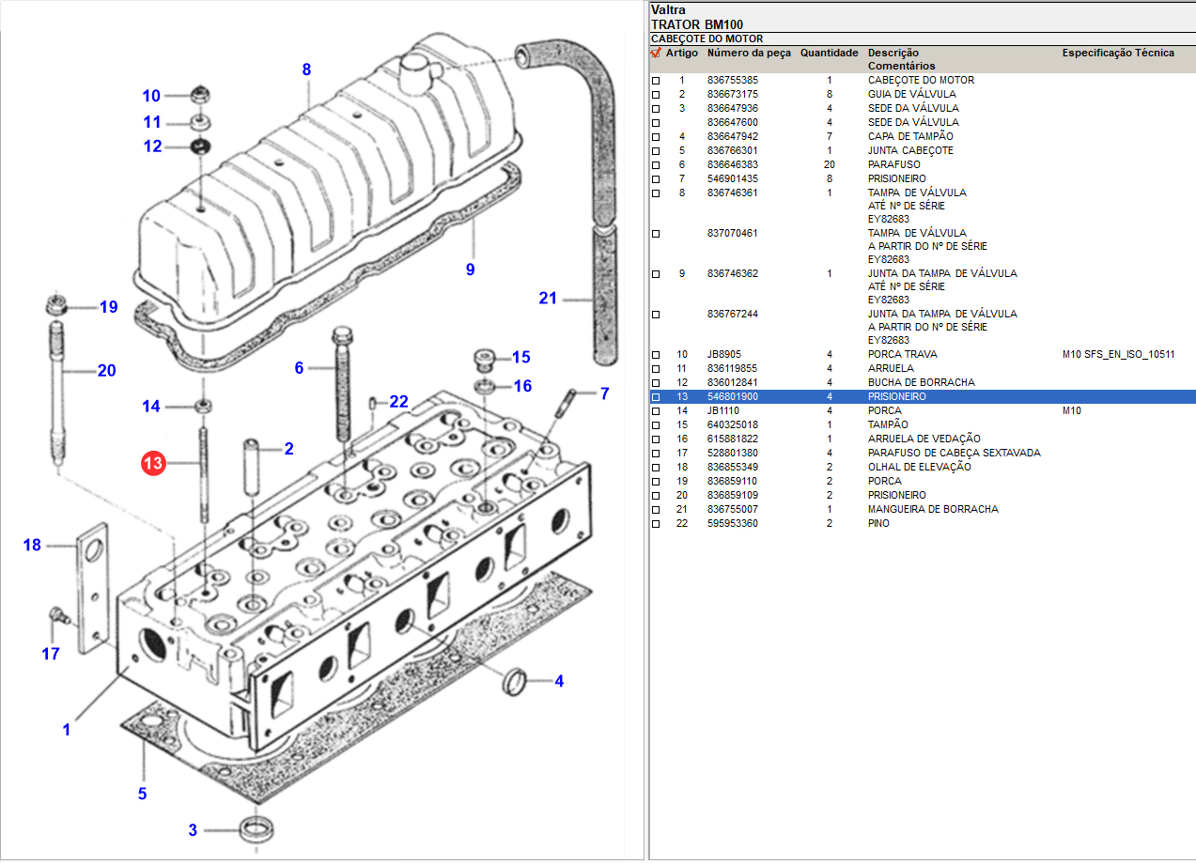This screenshot has height=863, width=1196.
Task: Click part number JB8905 in the list
Action: point(723,355)
